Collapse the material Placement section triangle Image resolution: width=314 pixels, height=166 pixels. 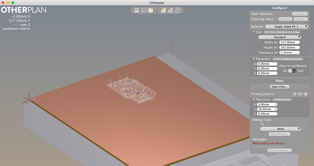(254, 59)
